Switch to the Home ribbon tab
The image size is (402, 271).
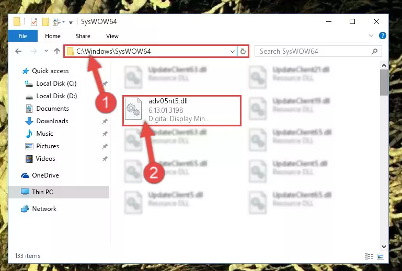(x=53, y=36)
